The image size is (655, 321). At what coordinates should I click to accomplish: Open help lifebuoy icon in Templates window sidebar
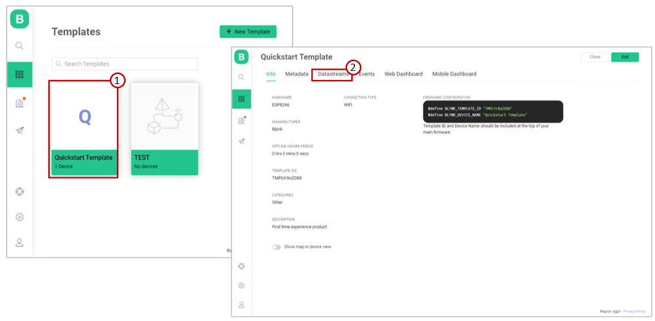point(19,192)
